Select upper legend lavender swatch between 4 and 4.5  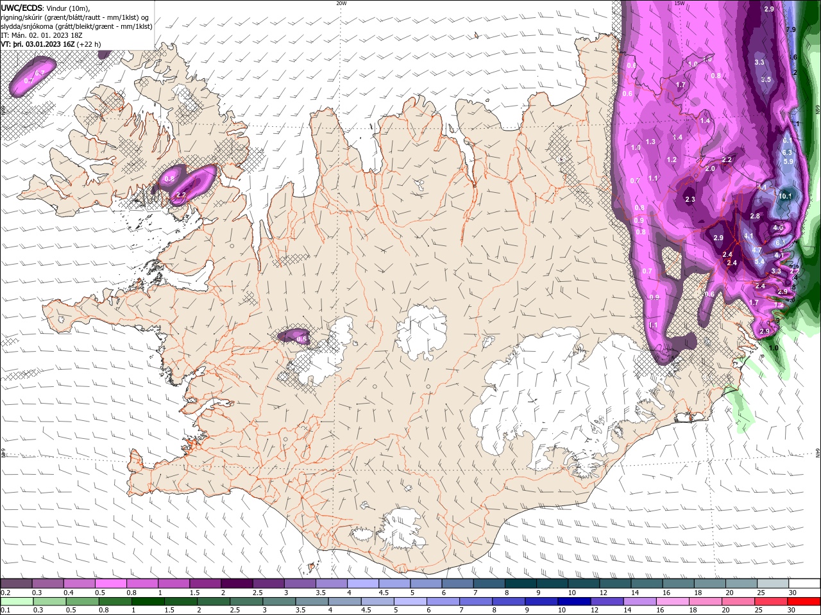[362, 584]
